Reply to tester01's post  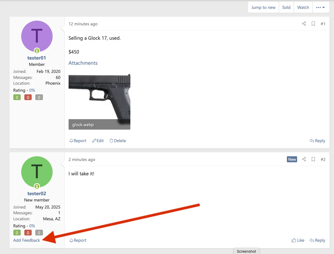coord(318,141)
